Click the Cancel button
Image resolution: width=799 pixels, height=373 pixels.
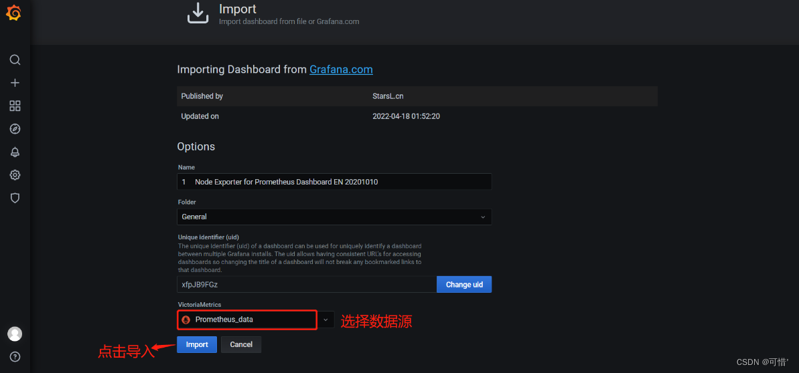241,344
